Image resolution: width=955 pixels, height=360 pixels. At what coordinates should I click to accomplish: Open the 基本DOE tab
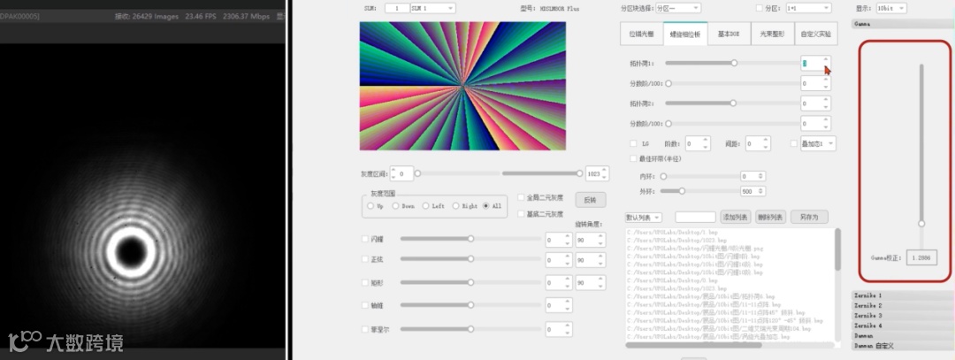click(729, 34)
